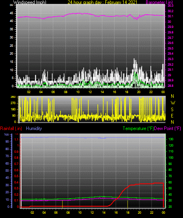Screen dimensions: 183x218
Task: Click barometer axis value 29.3
Action: pyautogui.click(x=170, y=59)
